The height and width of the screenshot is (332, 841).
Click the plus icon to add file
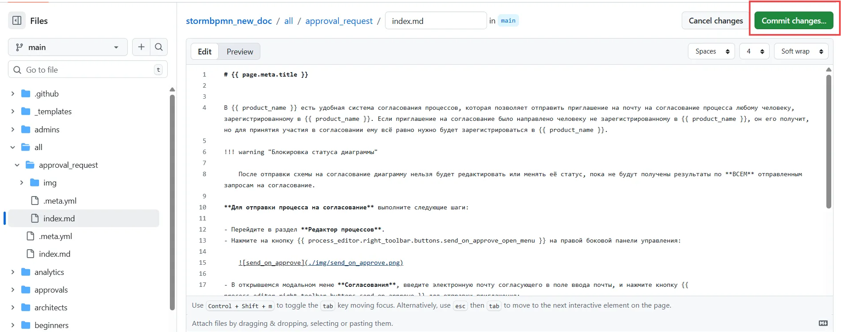point(141,47)
